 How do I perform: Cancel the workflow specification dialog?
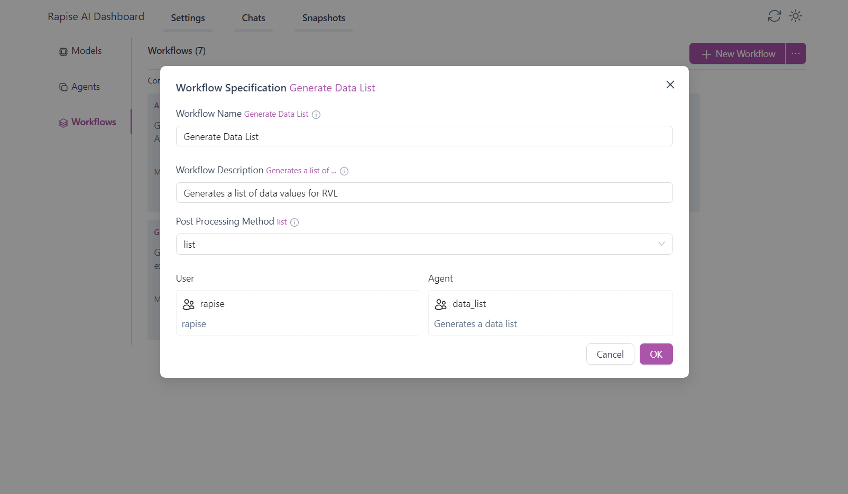(610, 354)
